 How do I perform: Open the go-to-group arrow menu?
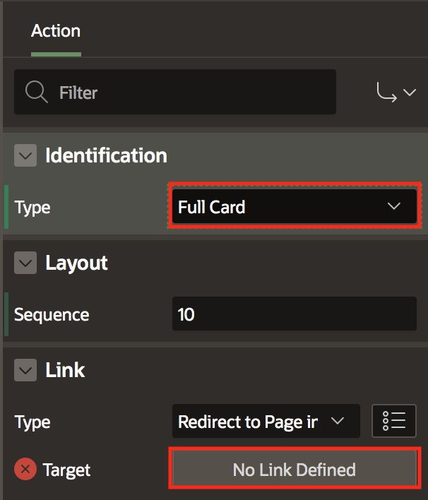point(396,93)
